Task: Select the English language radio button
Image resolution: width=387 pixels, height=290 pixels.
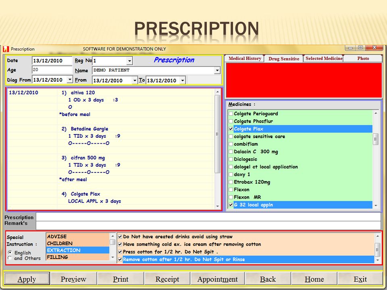Action: (10, 252)
